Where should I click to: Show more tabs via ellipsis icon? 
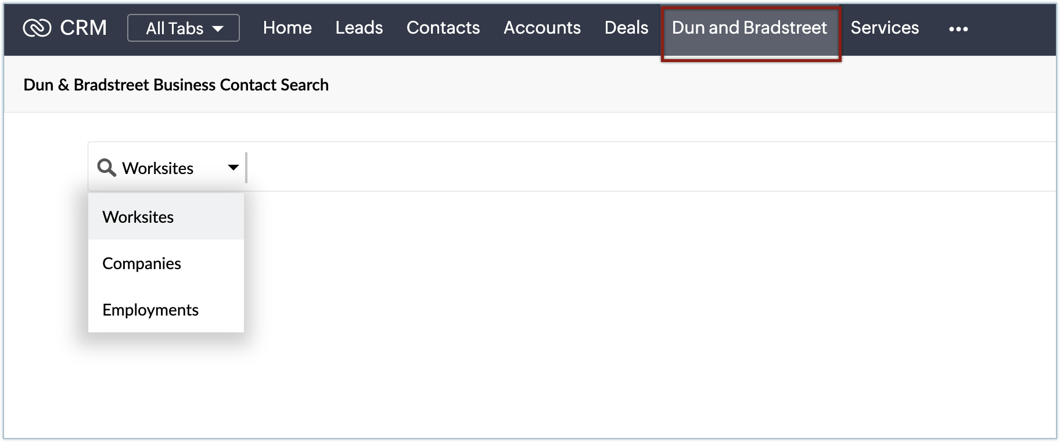tap(958, 29)
